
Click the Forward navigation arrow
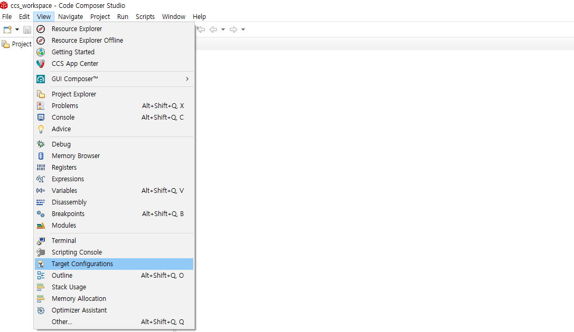(233, 30)
